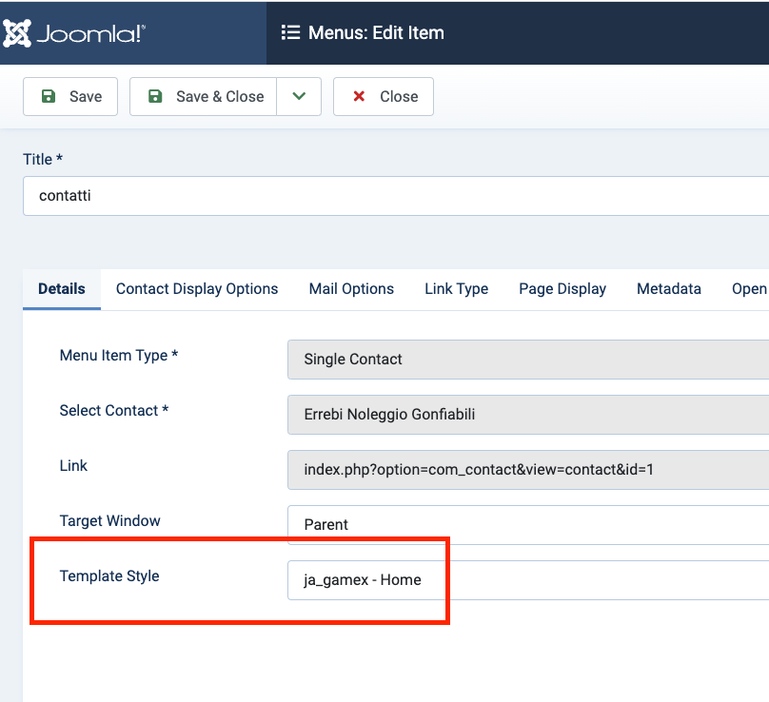769x702 pixels.
Task: Open the Target Window dropdown showing Parent
Action: click(527, 524)
